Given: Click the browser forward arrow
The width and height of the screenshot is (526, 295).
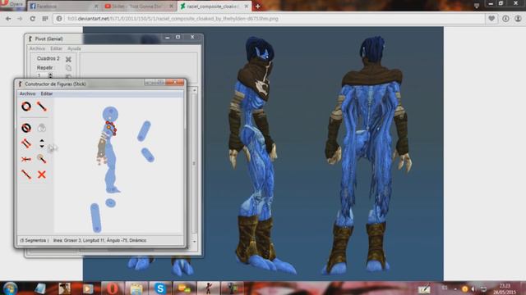Looking at the screenshot, I should tap(20, 19).
